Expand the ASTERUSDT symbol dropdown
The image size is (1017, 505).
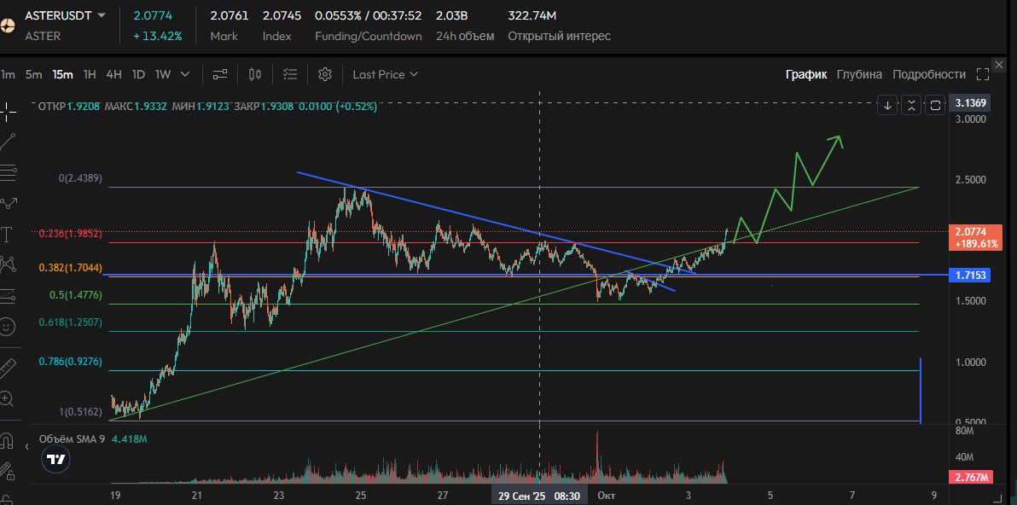(102, 15)
